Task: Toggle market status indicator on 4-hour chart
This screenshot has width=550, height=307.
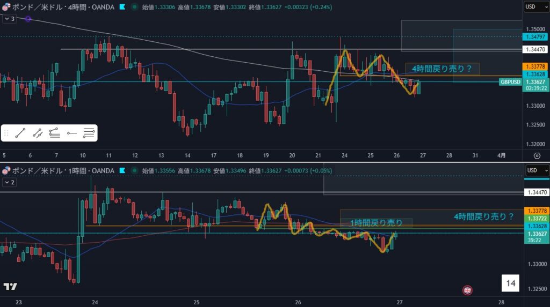Action: 133,8
